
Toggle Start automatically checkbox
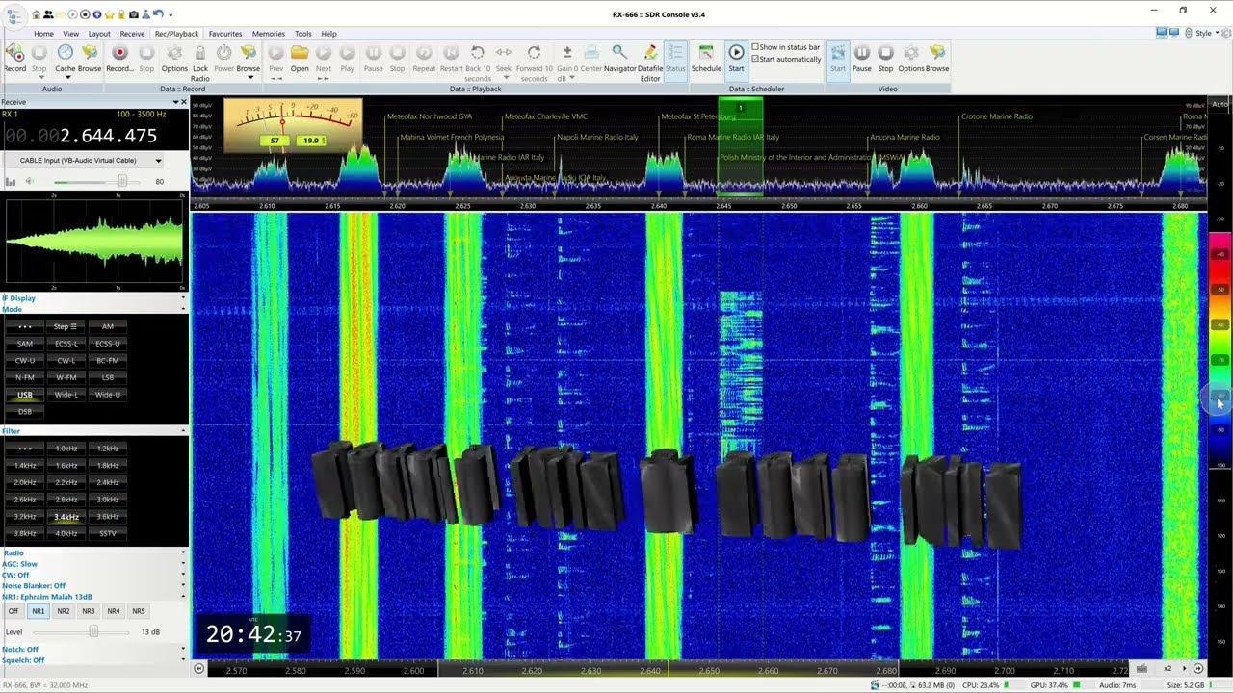756,60
